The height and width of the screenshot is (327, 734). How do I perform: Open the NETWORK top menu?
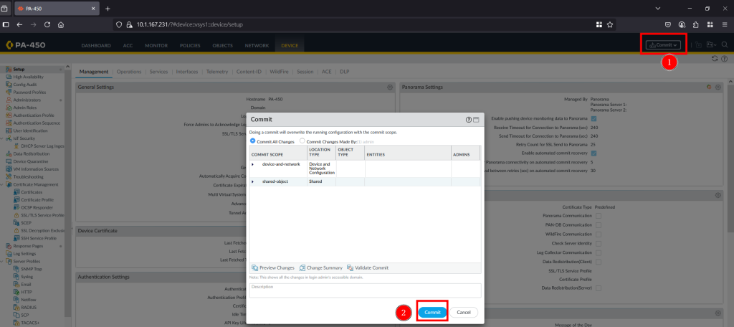pyautogui.click(x=257, y=45)
